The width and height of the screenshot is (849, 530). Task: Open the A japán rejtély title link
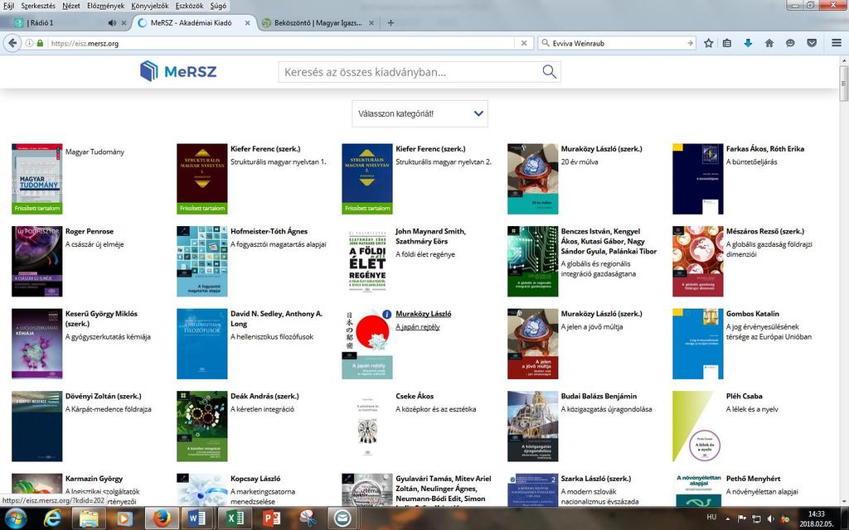pos(418,326)
